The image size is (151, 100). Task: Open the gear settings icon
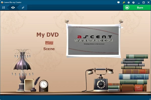coord(129,3)
